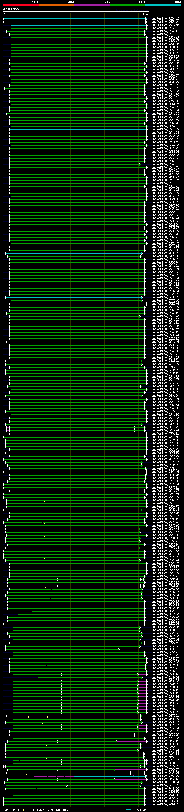Click the purple ~60% identity legend segment
Image resolution: width=184 pixels, height=812 pixels.
point(92,5)
